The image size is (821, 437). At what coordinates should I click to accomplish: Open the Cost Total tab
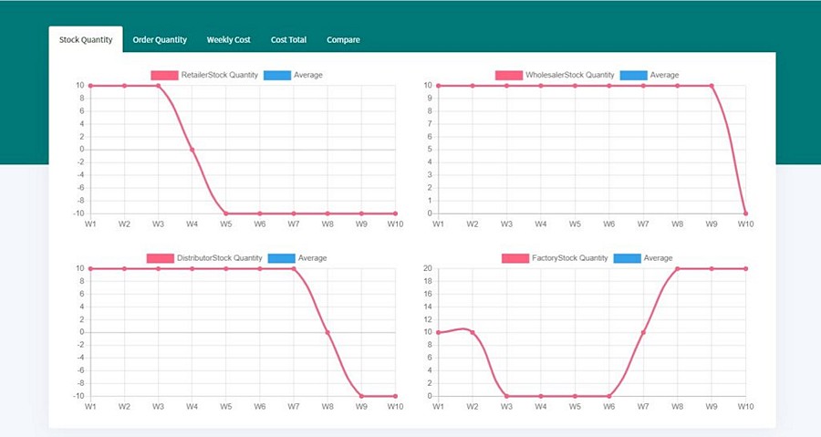288,40
